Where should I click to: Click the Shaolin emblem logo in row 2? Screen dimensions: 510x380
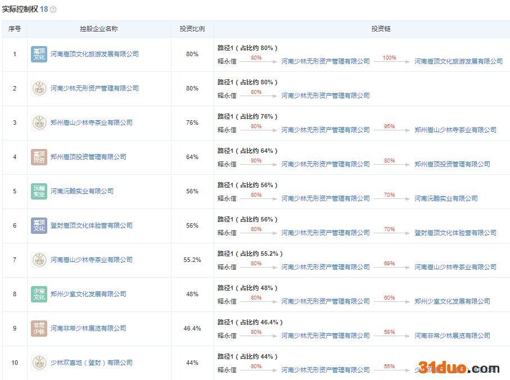click(39, 89)
